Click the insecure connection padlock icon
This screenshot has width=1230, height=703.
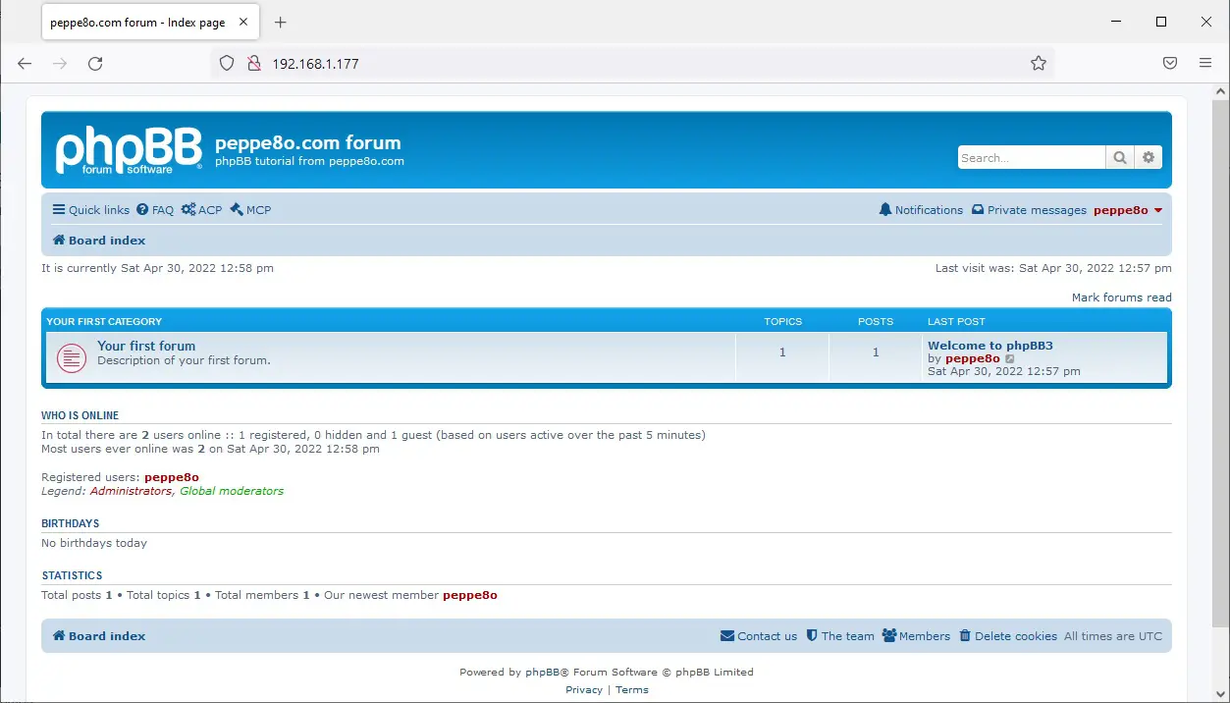(x=253, y=64)
